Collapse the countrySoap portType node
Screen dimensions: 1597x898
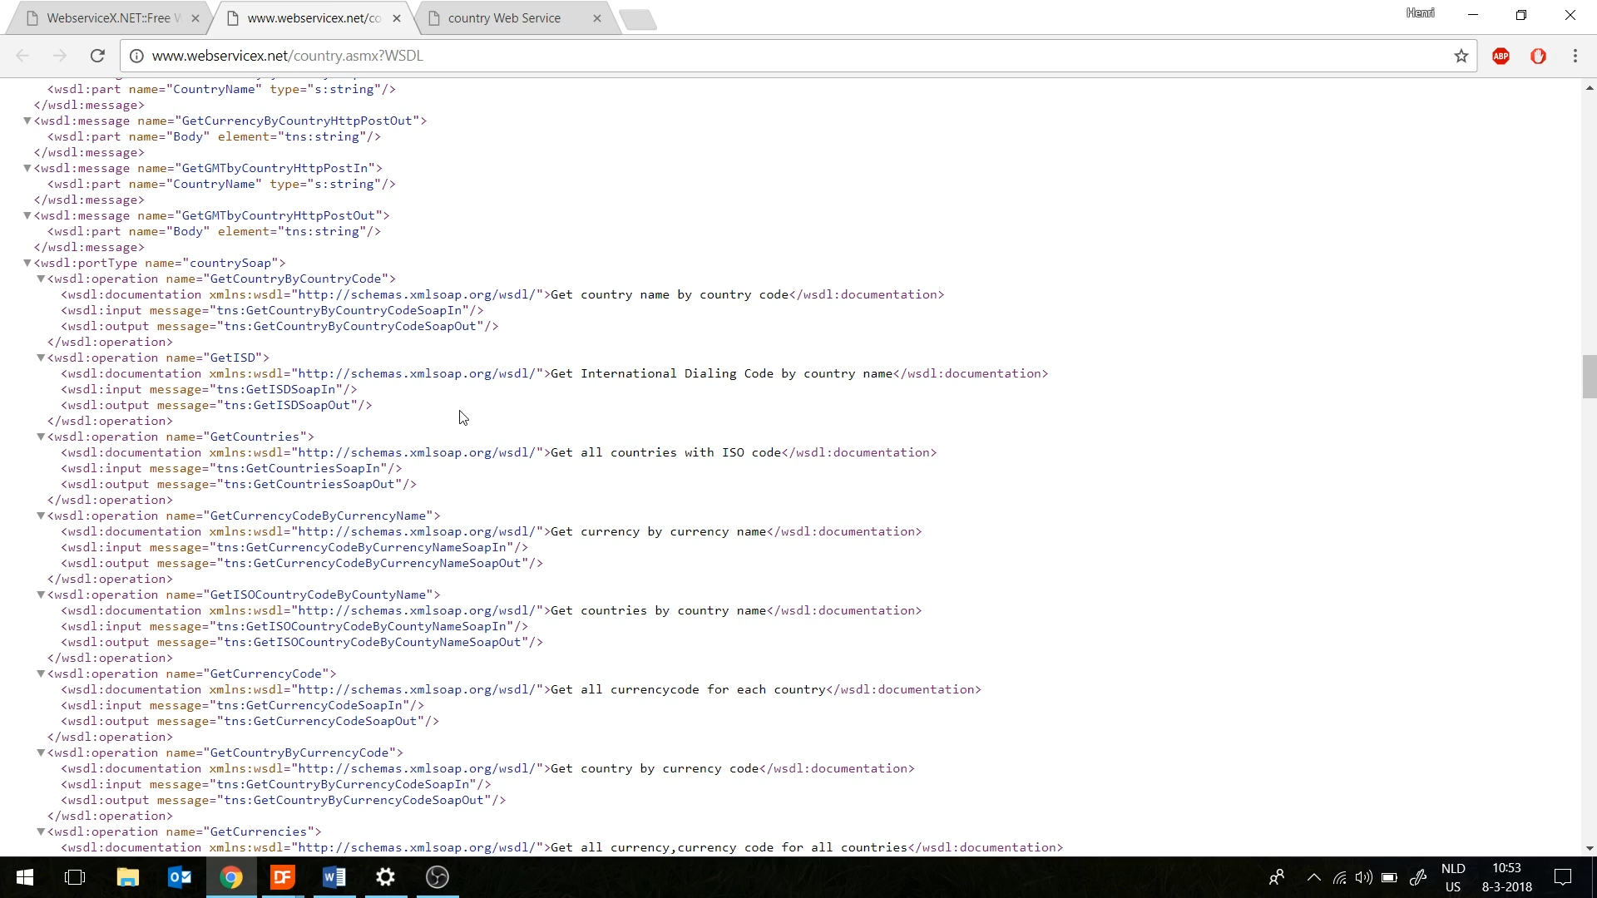coord(27,263)
